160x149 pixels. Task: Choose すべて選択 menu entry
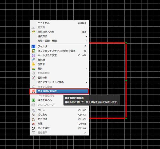(x=59, y=128)
